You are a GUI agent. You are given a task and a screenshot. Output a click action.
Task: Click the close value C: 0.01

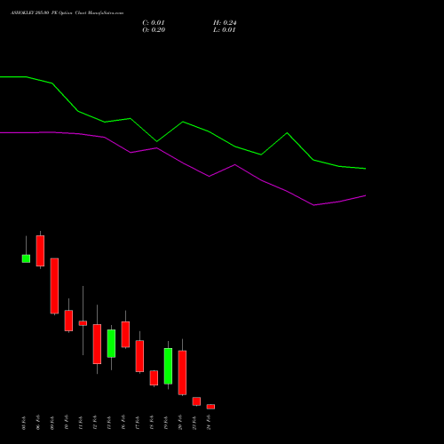(x=154, y=23)
